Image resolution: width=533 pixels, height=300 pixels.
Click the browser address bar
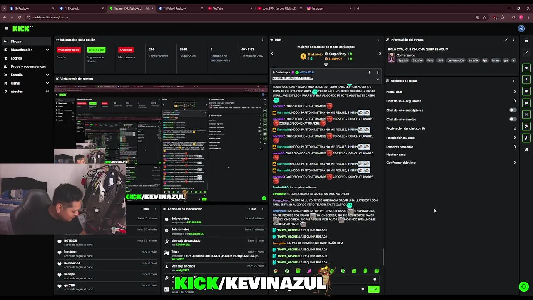tap(250, 17)
